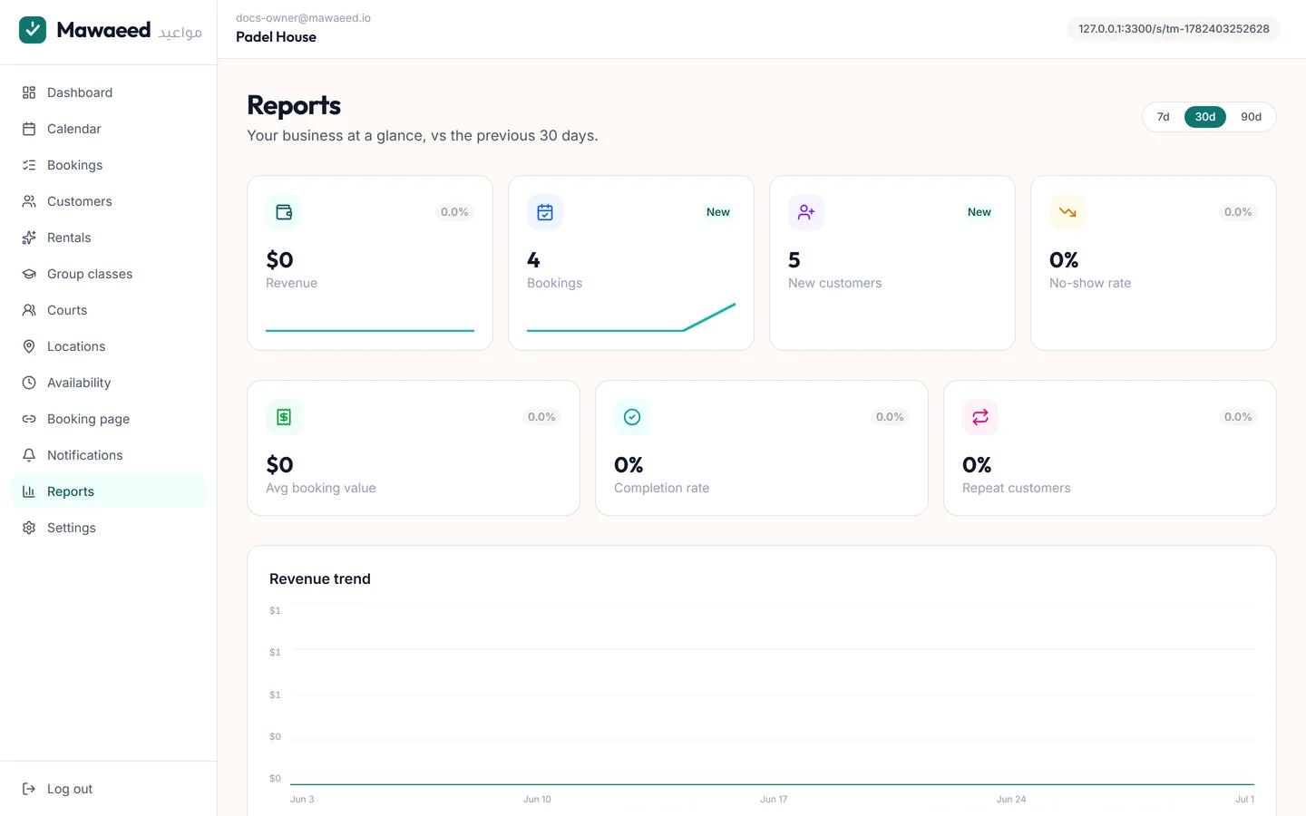Click the New badge on Bookings card

click(x=718, y=212)
